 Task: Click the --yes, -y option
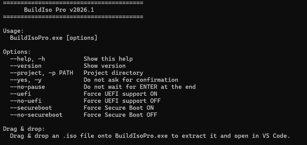pos(26,80)
